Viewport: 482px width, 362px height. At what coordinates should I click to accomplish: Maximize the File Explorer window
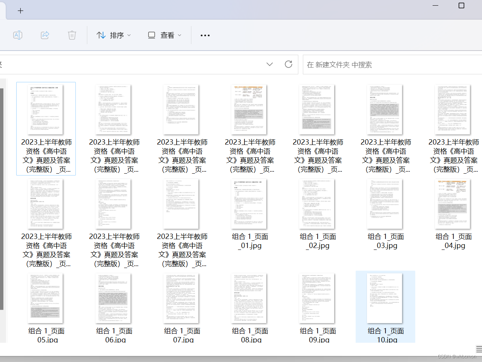pyautogui.click(x=461, y=6)
